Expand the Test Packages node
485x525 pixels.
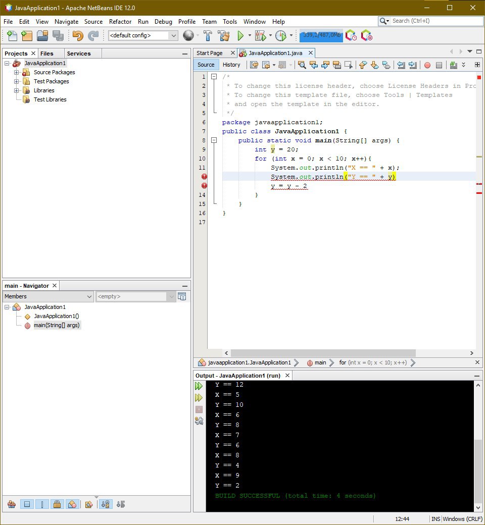pos(16,81)
